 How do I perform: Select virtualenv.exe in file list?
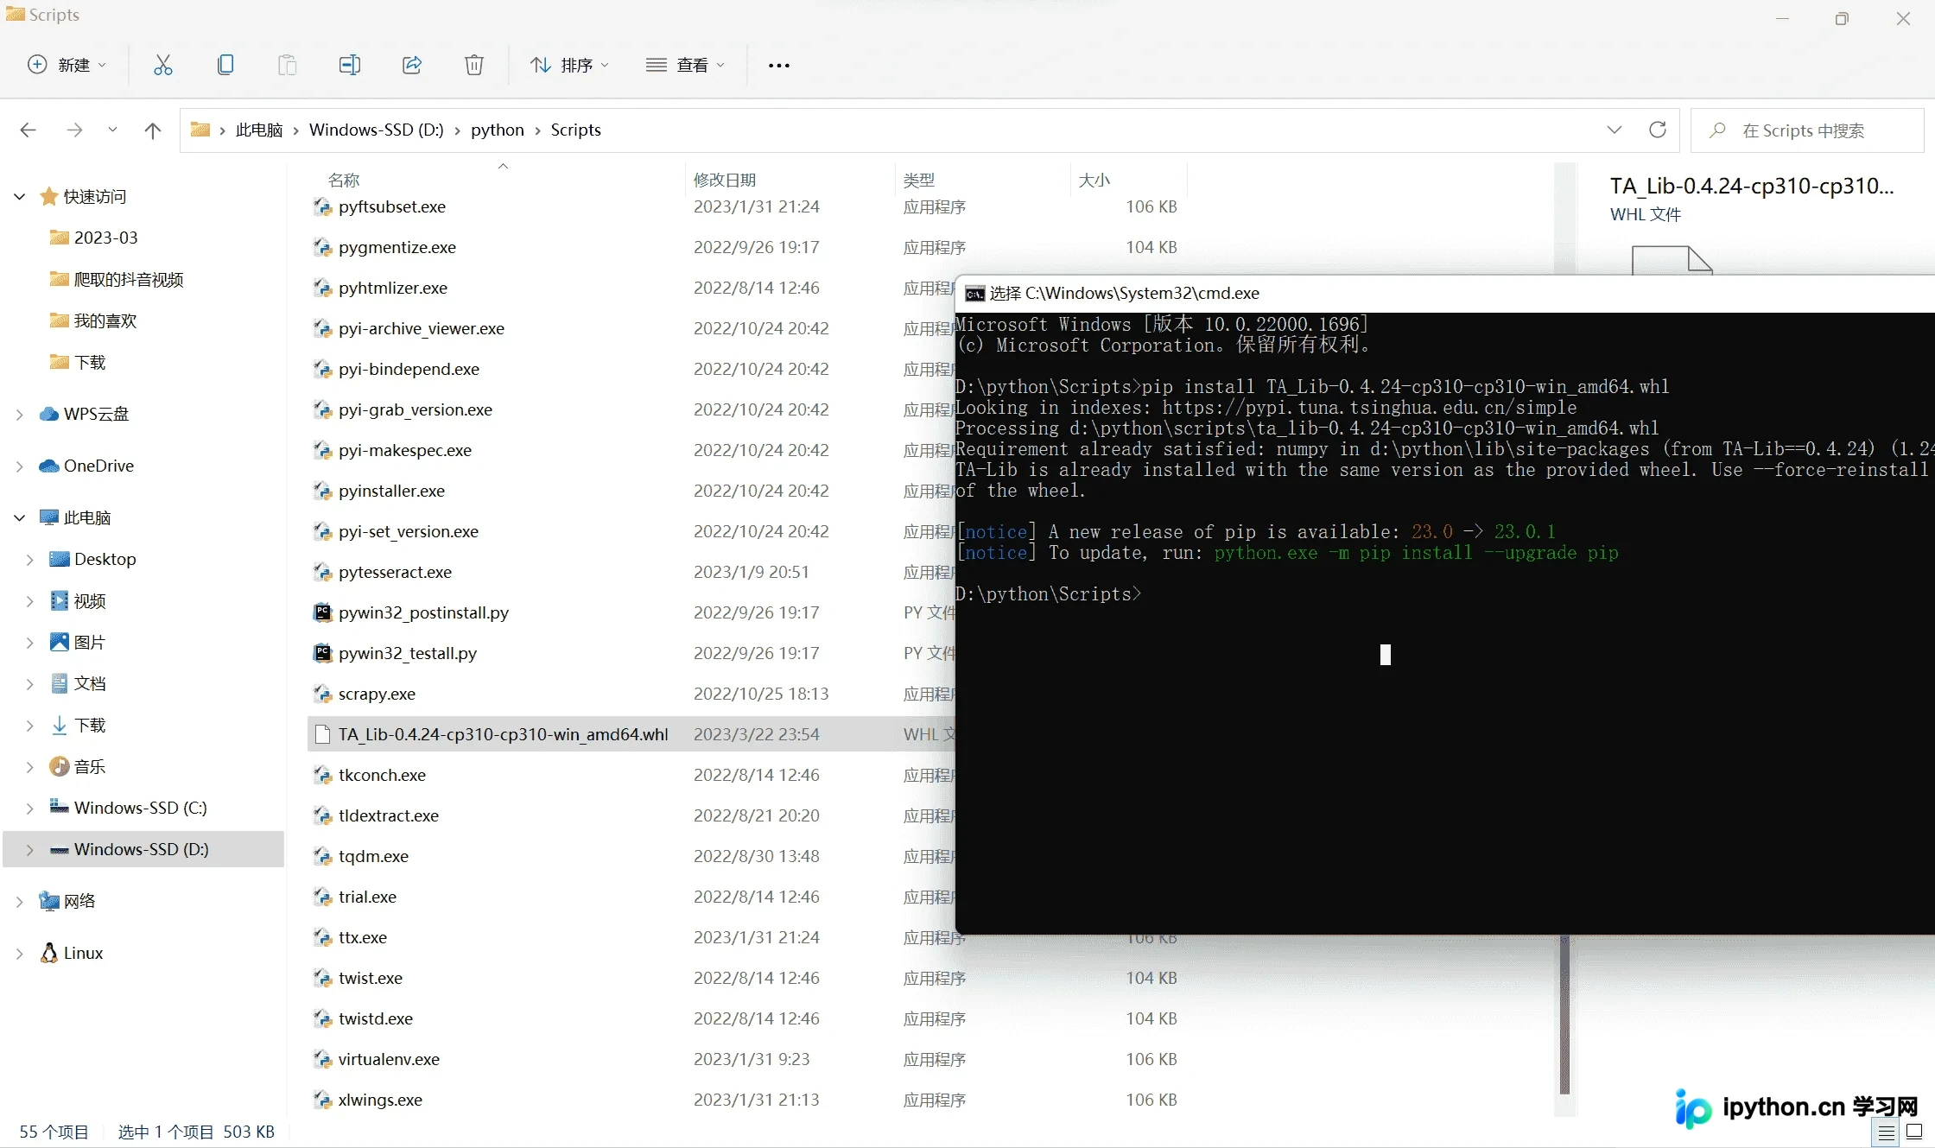point(389,1059)
